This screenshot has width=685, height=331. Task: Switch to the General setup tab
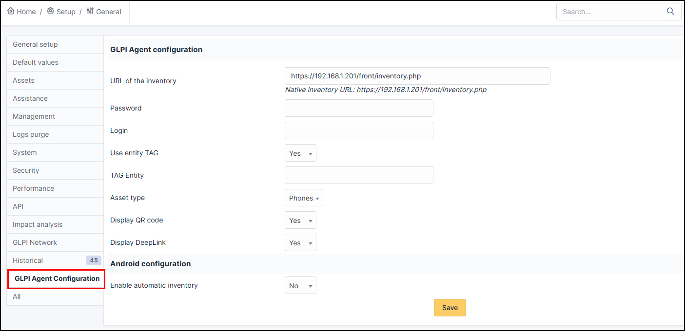(x=35, y=44)
